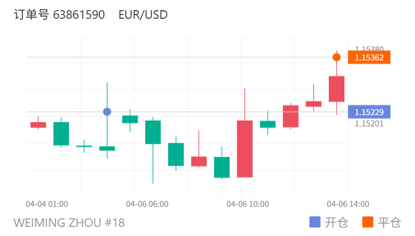
Task: Click the WEIMING ZHOU #18 label
Action: pyautogui.click(x=69, y=223)
